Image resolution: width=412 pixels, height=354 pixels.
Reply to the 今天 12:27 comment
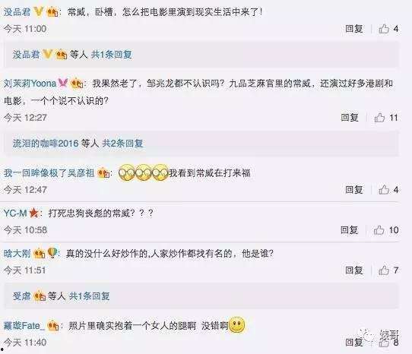pyautogui.click(x=350, y=118)
